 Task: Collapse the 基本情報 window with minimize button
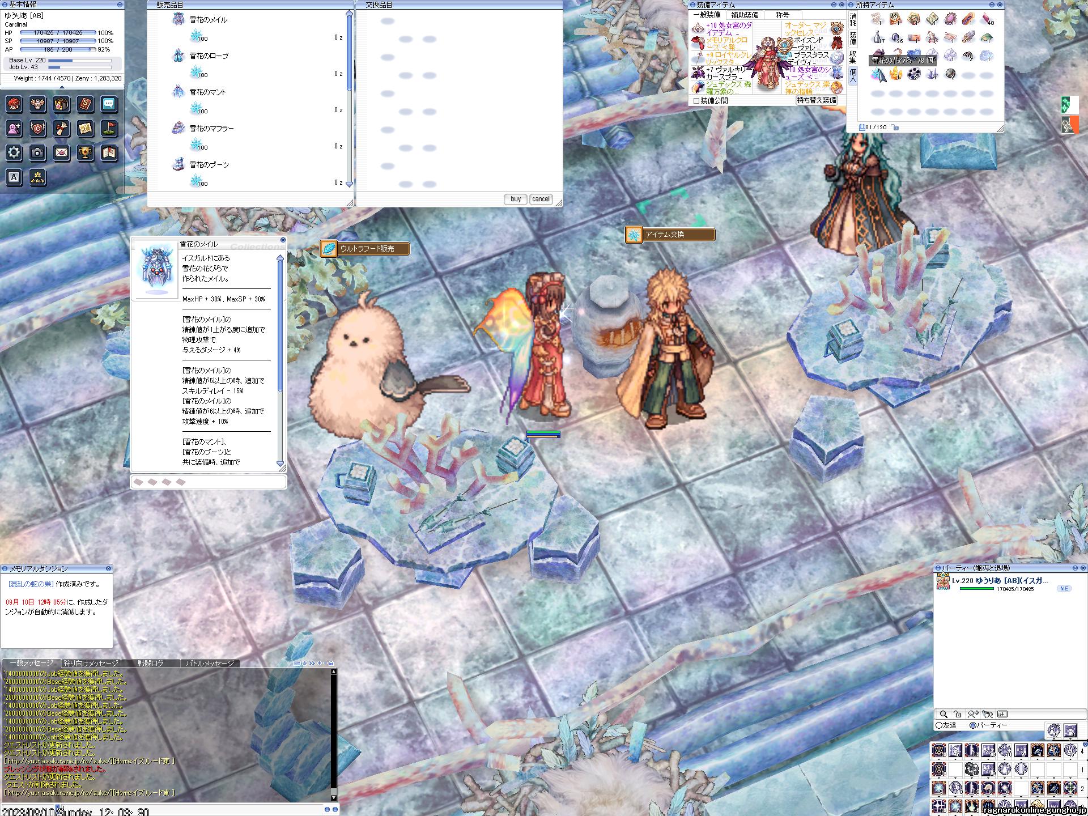point(120,5)
